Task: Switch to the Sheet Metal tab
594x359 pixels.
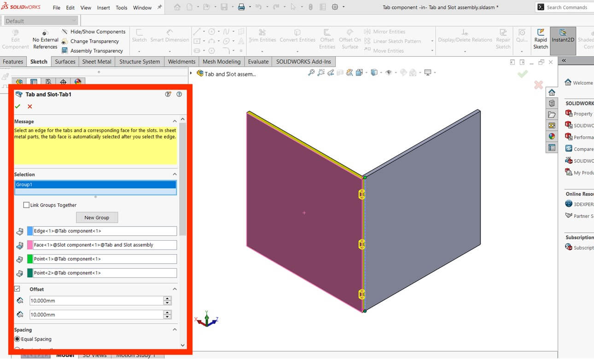Action: click(97, 61)
